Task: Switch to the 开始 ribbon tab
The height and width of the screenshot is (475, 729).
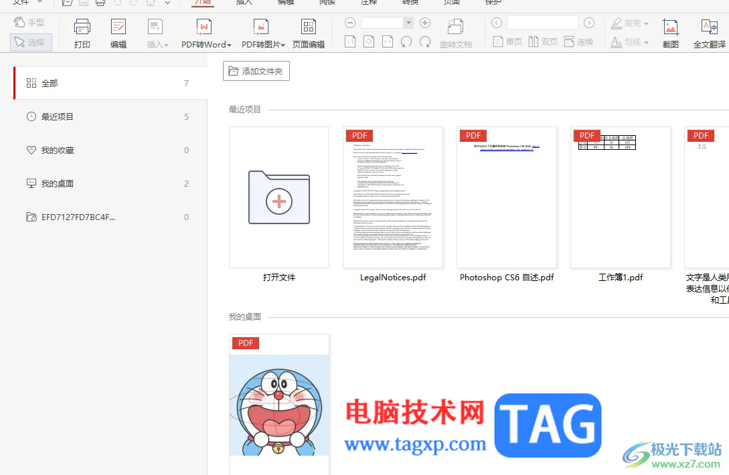Action: click(203, 2)
